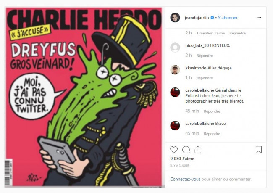Click the blue verified badge

point(212,18)
